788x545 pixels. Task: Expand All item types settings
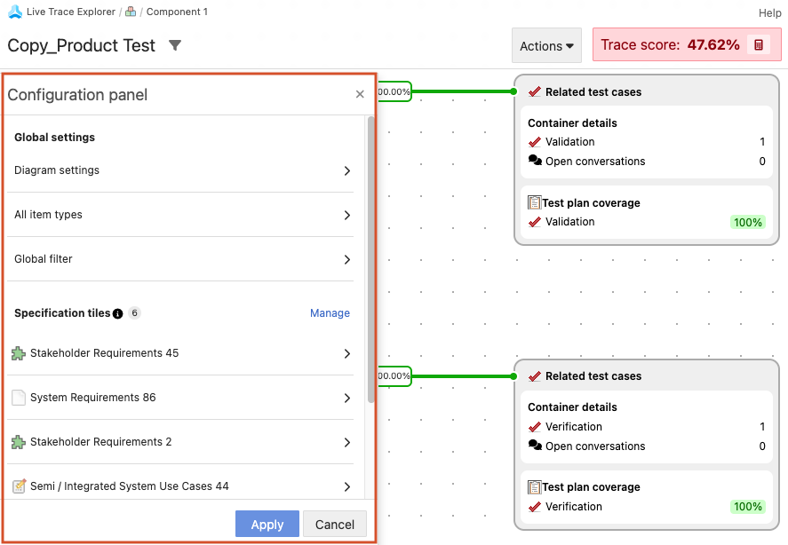coord(347,215)
